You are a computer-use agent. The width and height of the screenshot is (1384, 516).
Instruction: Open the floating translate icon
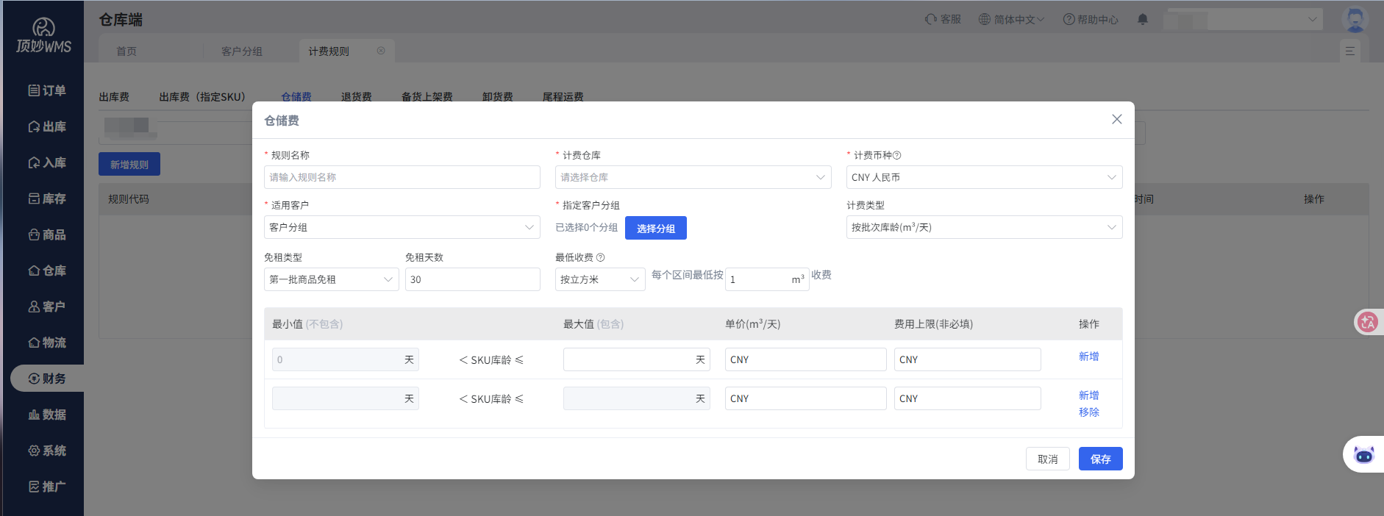(x=1368, y=322)
